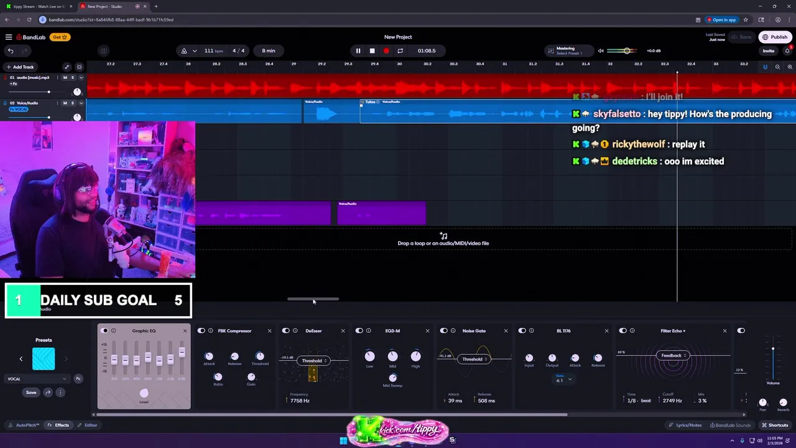Click +Fx on track 01
The width and height of the screenshot is (796, 448).
[x=13, y=84]
